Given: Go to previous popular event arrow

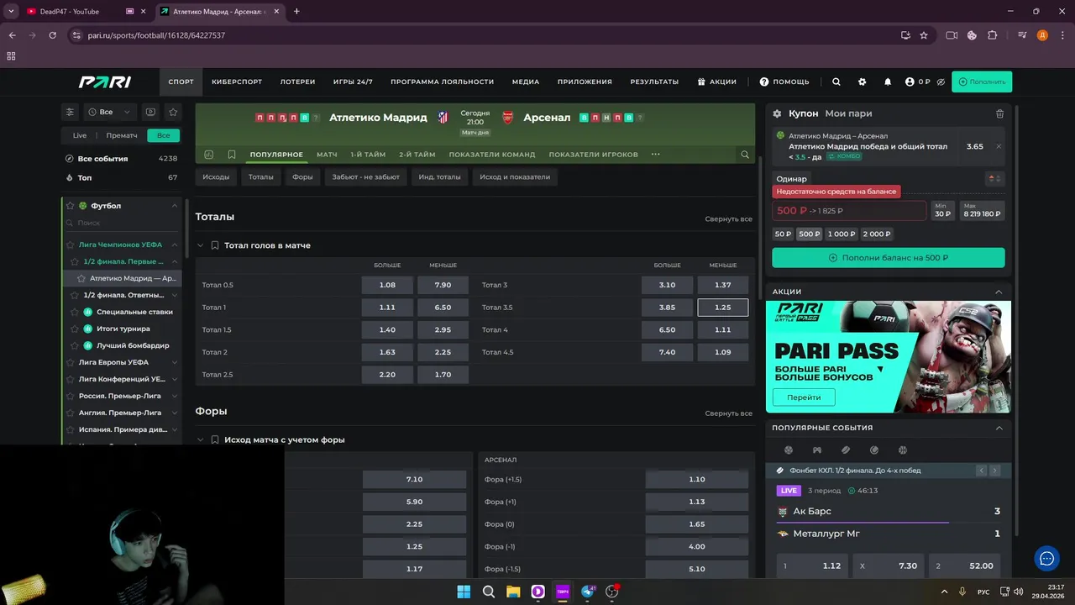Looking at the screenshot, I should pos(981,471).
